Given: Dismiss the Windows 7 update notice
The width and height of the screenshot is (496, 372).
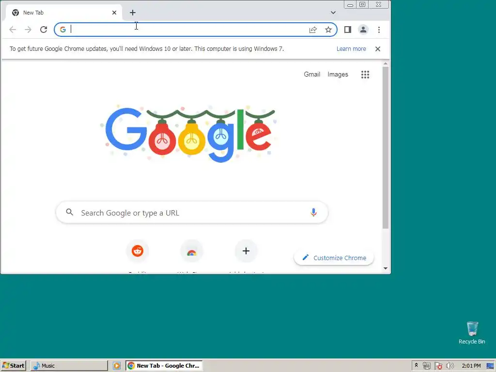Looking at the screenshot, I should (x=378, y=49).
